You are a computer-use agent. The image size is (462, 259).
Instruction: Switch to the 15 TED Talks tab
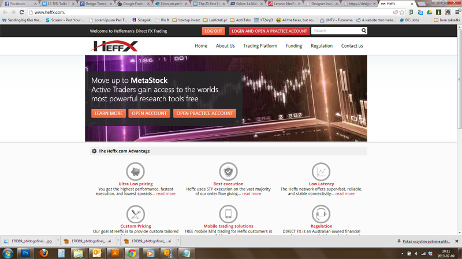click(58, 3)
